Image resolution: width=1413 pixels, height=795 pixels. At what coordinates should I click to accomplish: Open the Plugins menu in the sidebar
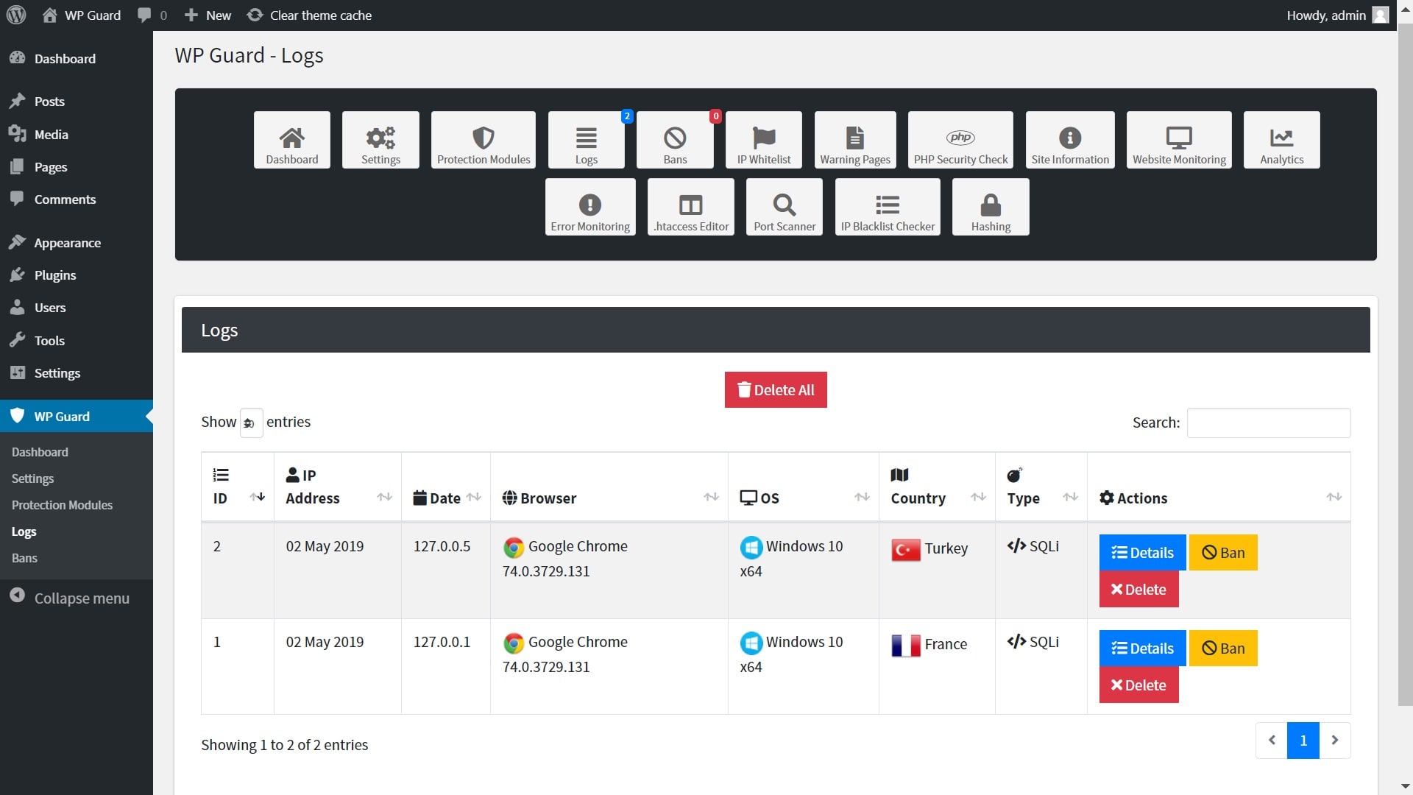[x=55, y=275]
